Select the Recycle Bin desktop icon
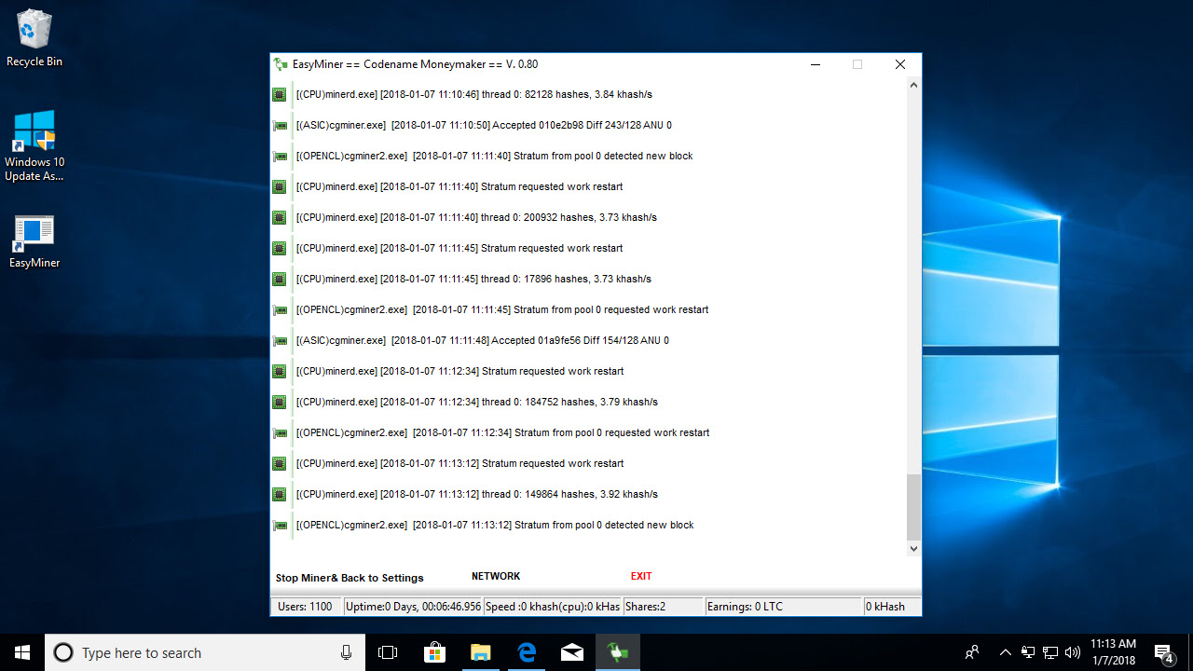The width and height of the screenshot is (1193, 671). [34, 38]
